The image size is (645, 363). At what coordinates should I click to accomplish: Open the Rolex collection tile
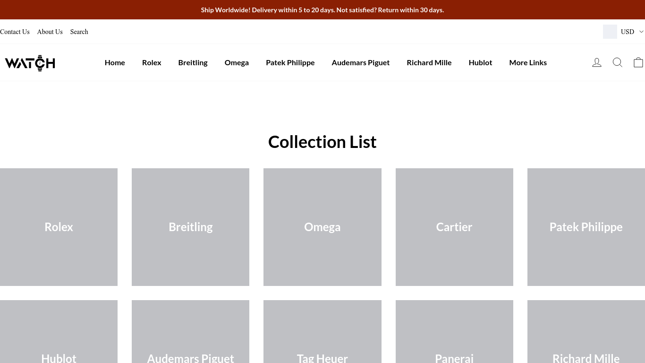coord(59,227)
